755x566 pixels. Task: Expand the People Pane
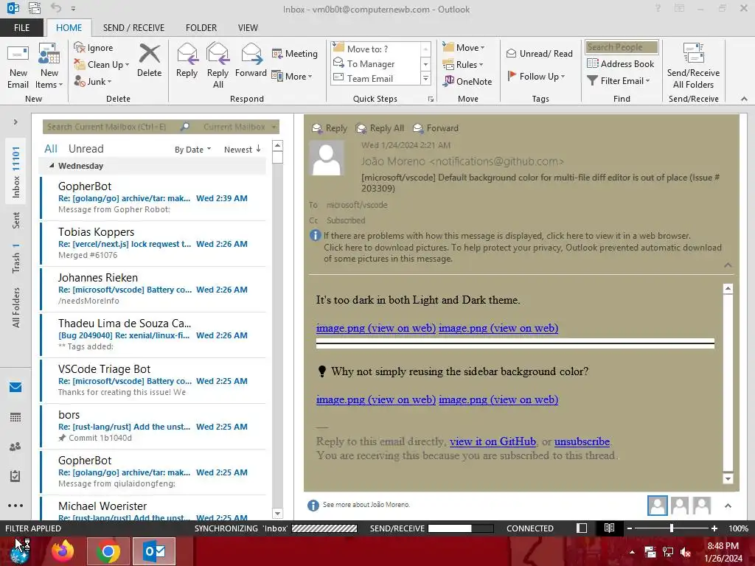(x=728, y=506)
